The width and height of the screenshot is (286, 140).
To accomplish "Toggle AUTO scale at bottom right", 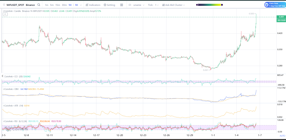I will [x=282, y=136].
